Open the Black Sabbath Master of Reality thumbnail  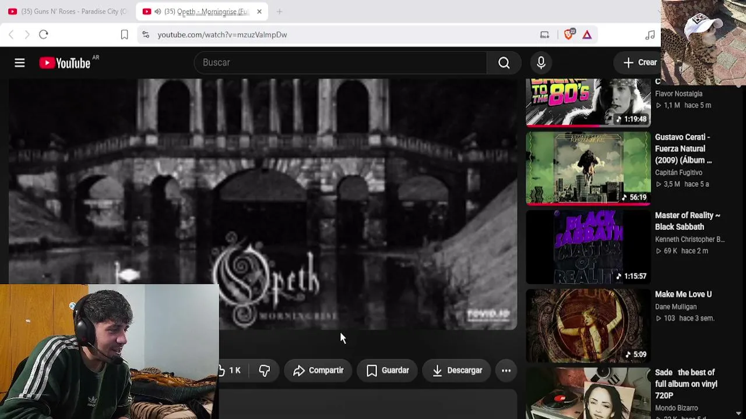[588, 247]
